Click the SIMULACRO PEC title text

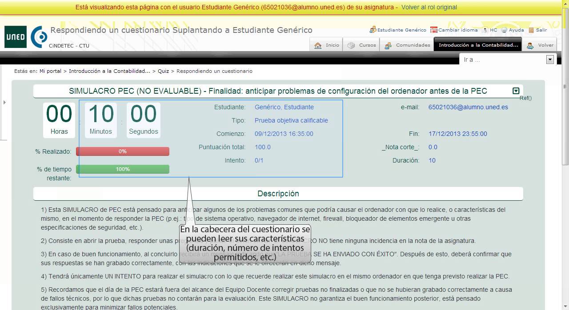pos(278,91)
